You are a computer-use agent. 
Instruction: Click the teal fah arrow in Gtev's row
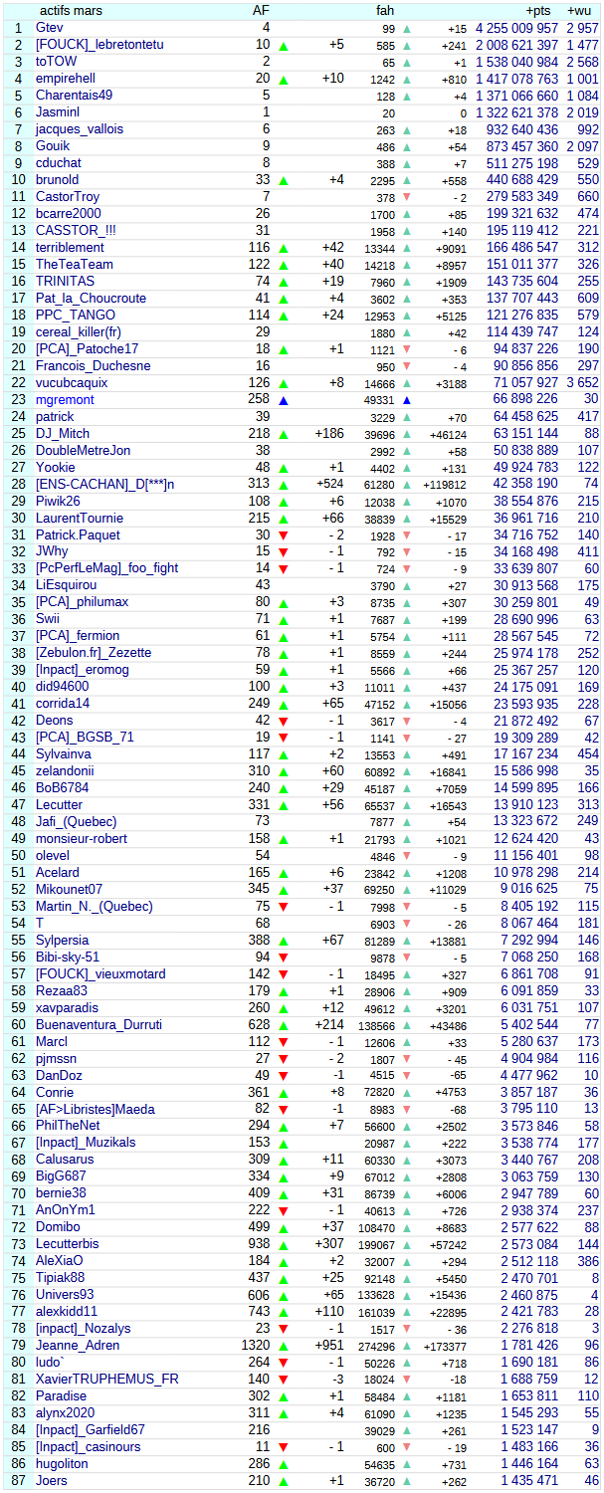406,29
